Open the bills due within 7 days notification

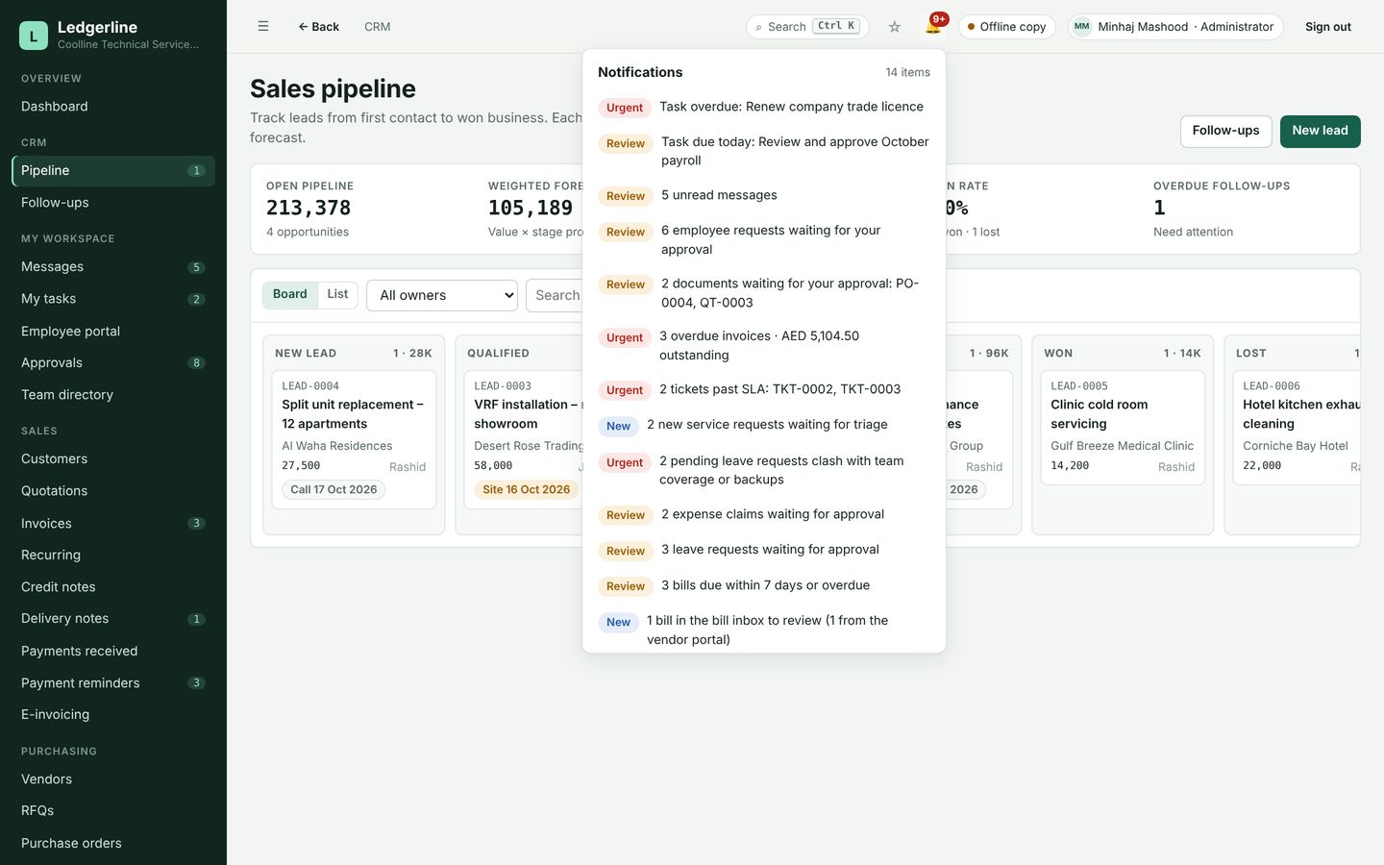764,585
